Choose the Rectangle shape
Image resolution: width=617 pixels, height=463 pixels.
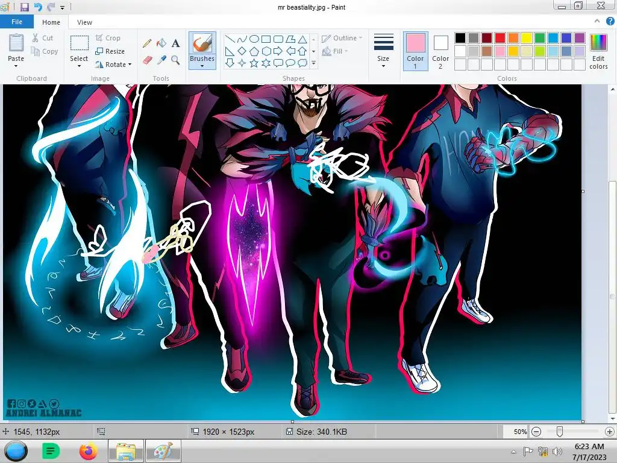(x=266, y=39)
